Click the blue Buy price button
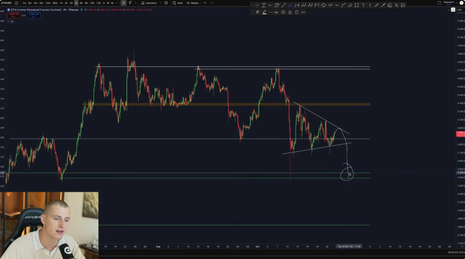The height and width of the screenshot is (259, 465). click(34, 15)
